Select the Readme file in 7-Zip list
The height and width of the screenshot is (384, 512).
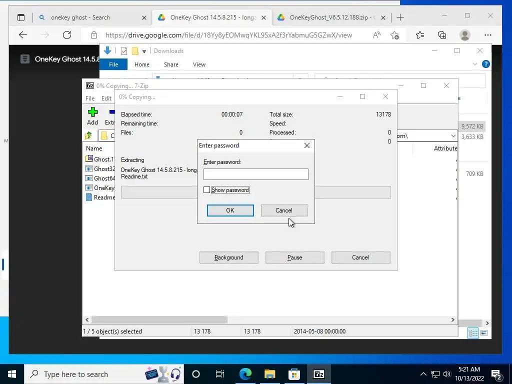pyautogui.click(x=100, y=197)
